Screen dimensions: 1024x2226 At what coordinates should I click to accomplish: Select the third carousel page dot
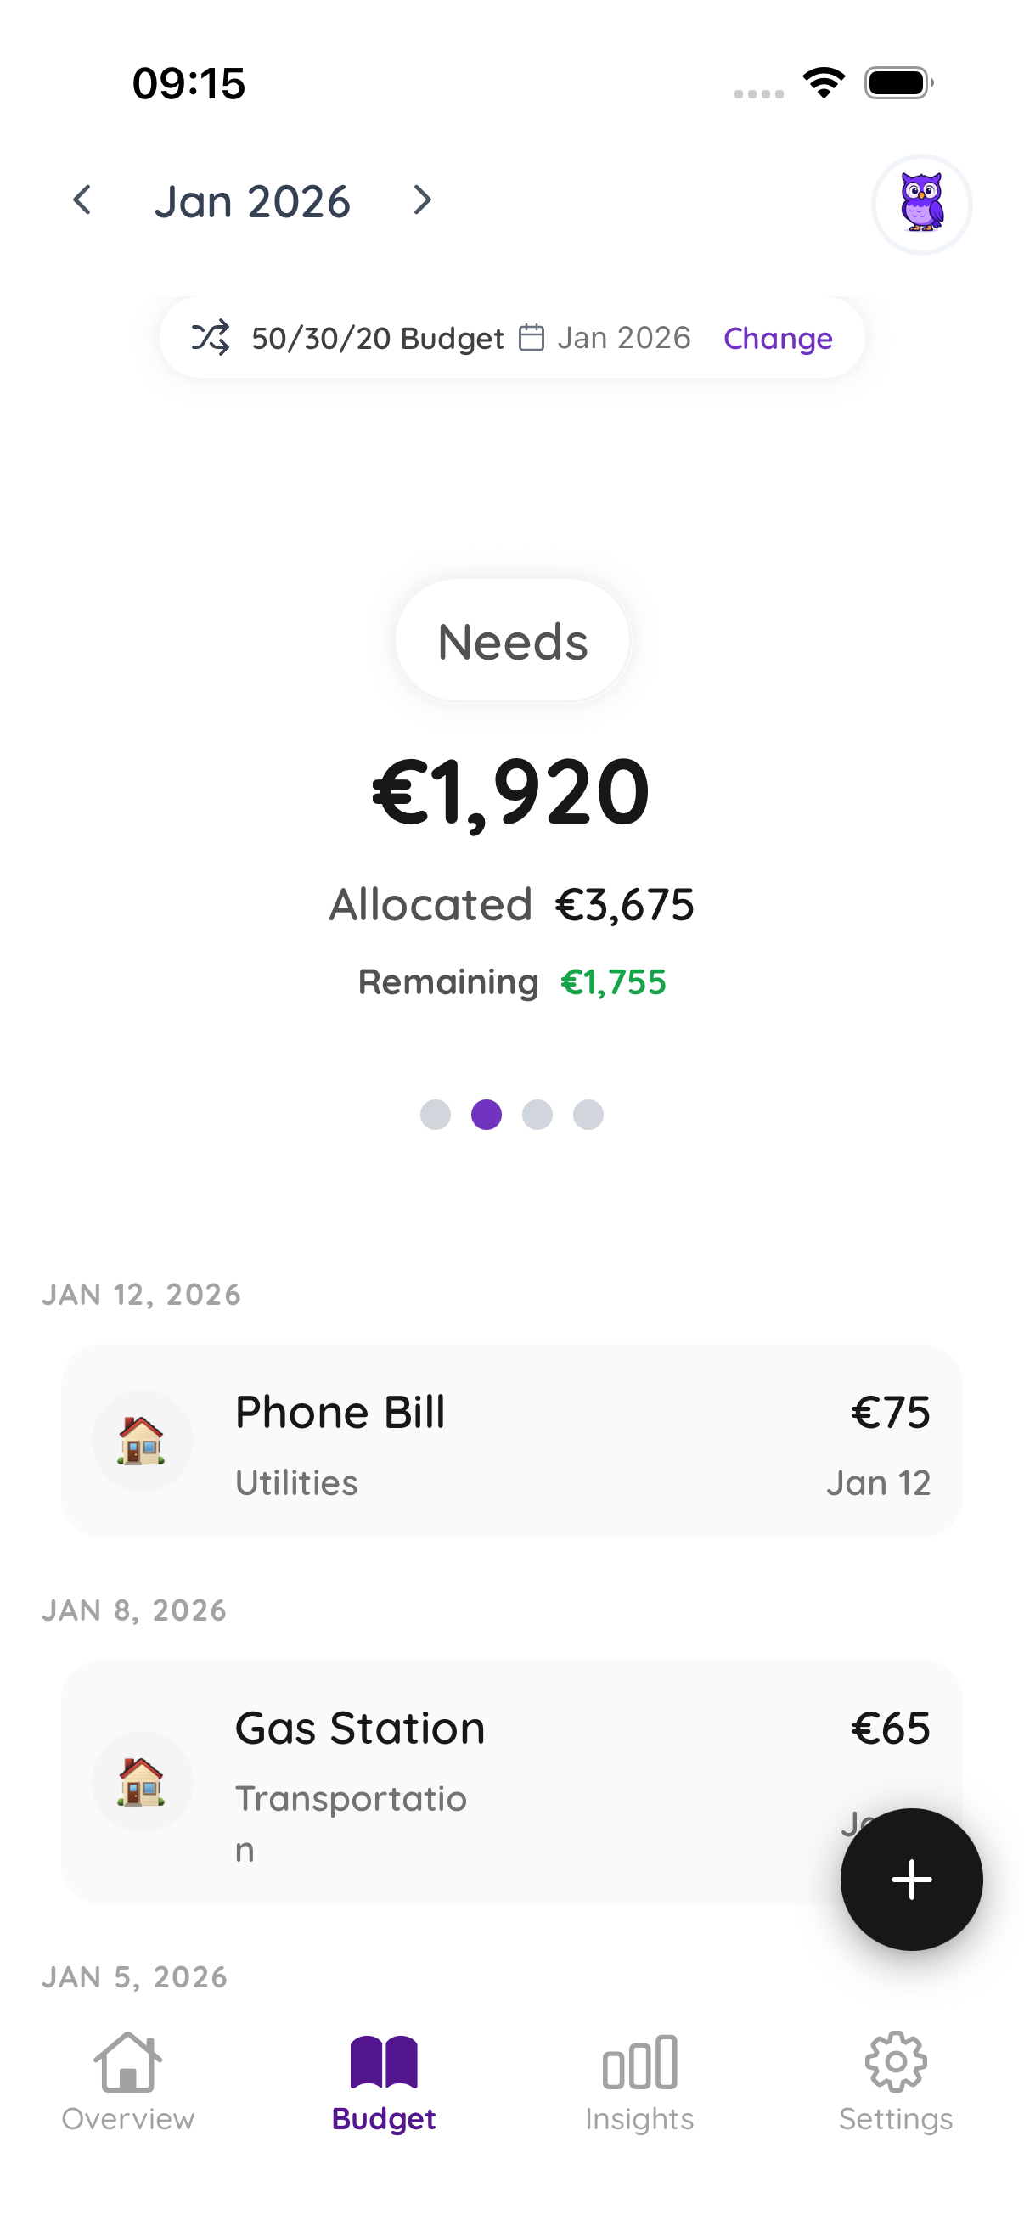point(537,1115)
